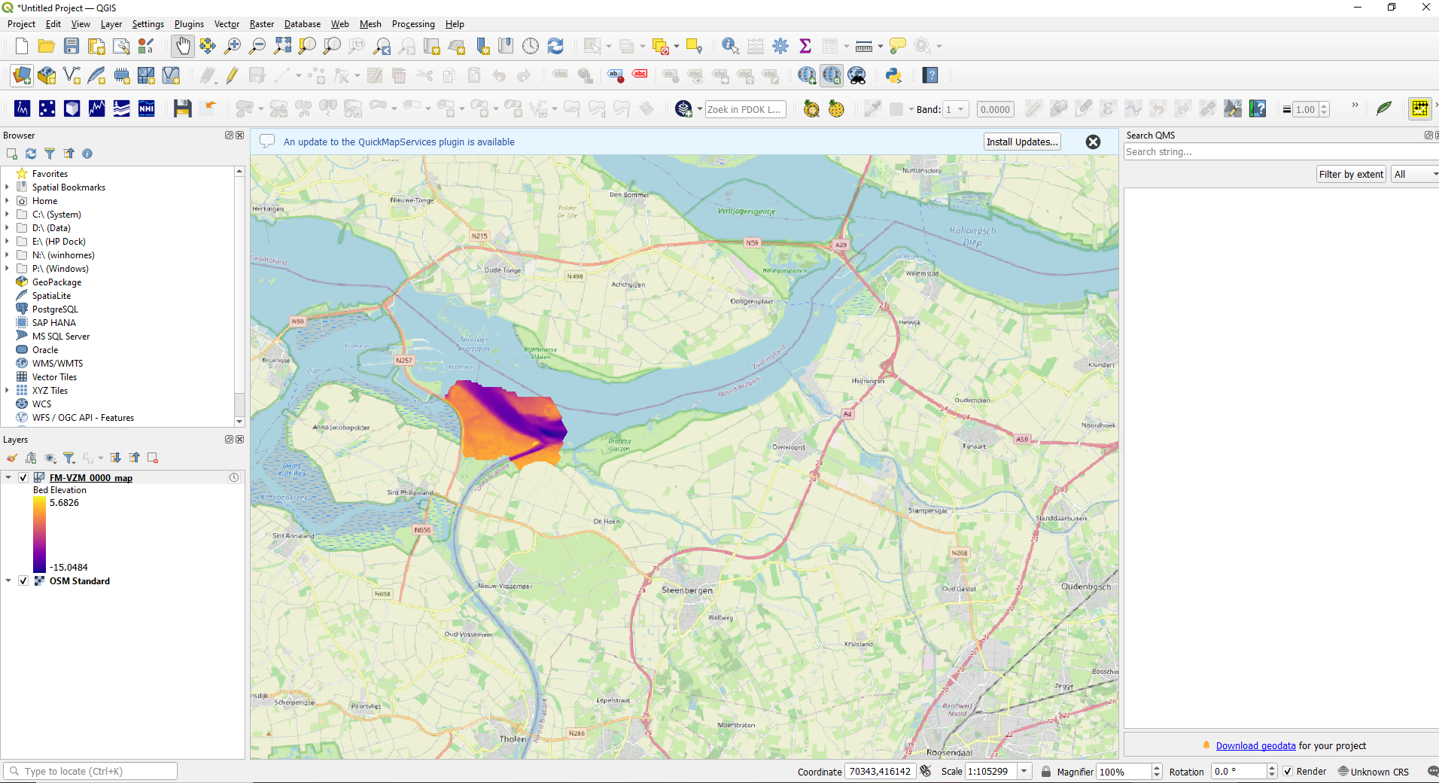Screen dimensions: 1439x783
Task: Open the Mesh menu
Action: pos(370,24)
